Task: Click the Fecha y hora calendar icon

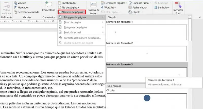Action: click(130, 8)
